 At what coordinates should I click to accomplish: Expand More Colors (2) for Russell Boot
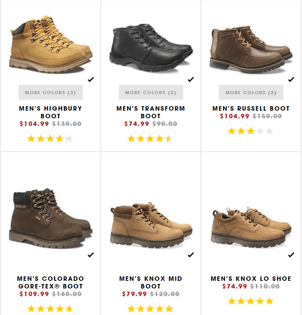251,93
